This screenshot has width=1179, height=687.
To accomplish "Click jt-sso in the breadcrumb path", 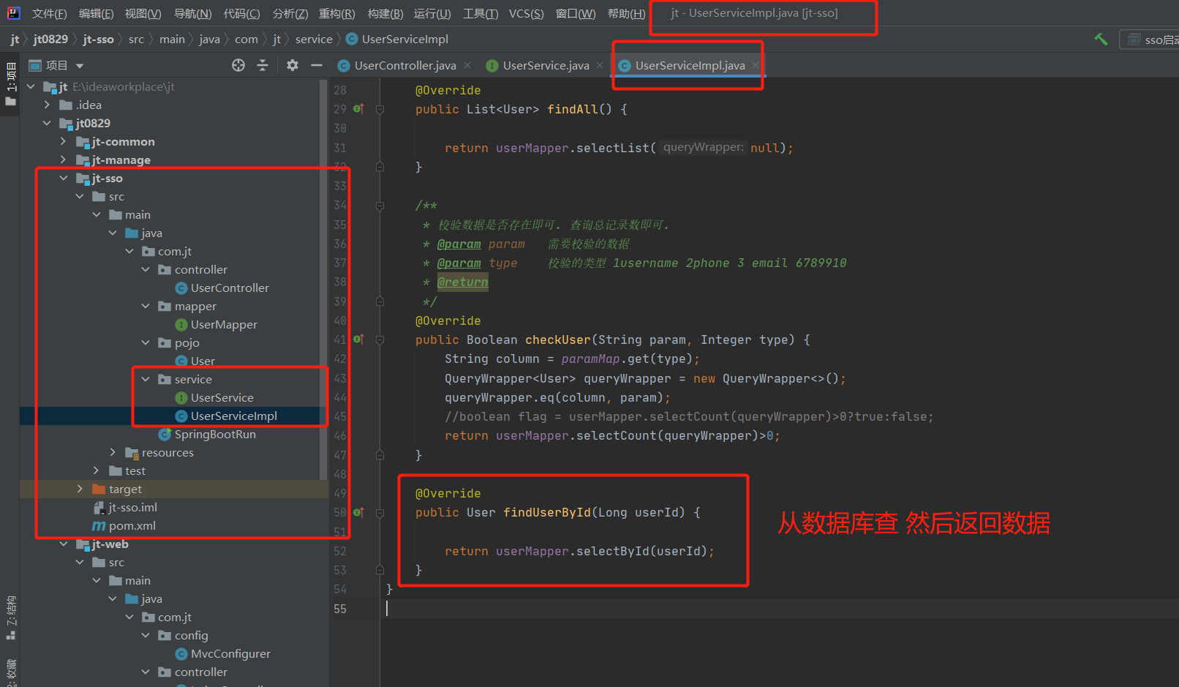I will click(99, 40).
